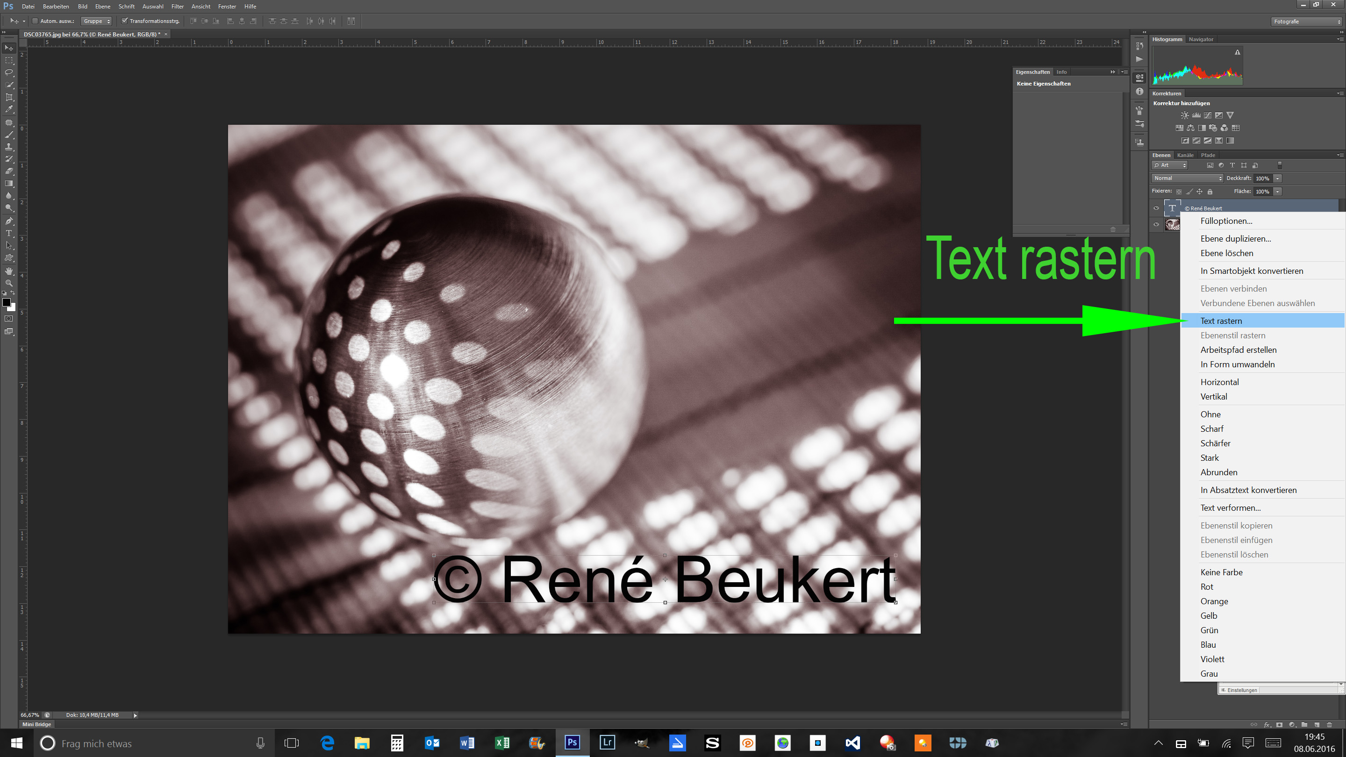Open the Fotografie workspace dropdown
Screen dimensions: 1346x757
click(x=1307, y=21)
